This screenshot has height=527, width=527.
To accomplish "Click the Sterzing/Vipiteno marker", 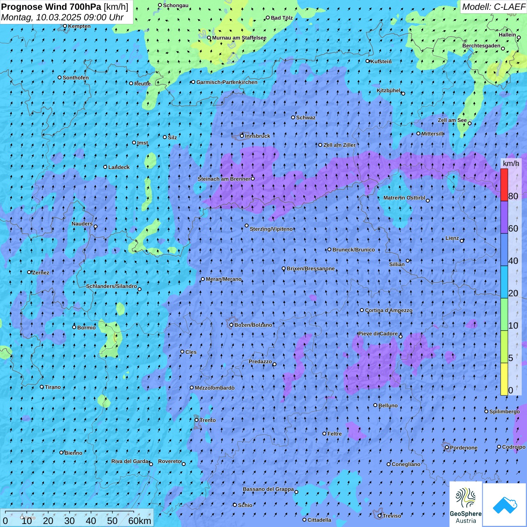I will click(247, 225).
